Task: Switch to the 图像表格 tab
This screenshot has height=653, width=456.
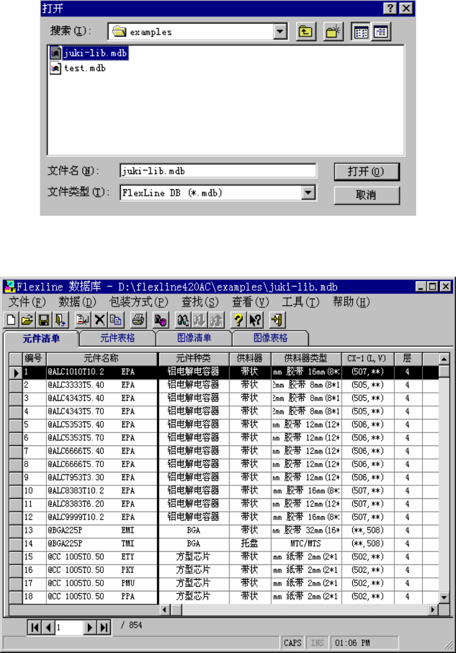Action: (271, 338)
